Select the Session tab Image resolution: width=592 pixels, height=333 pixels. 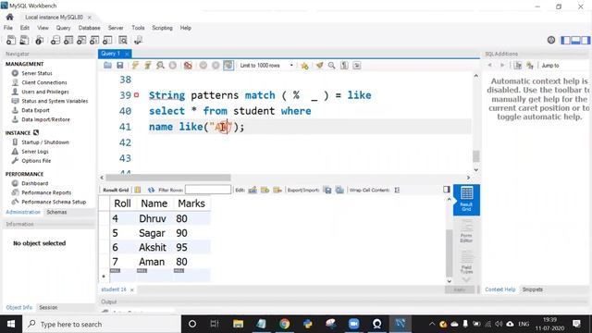click(48, 307)
